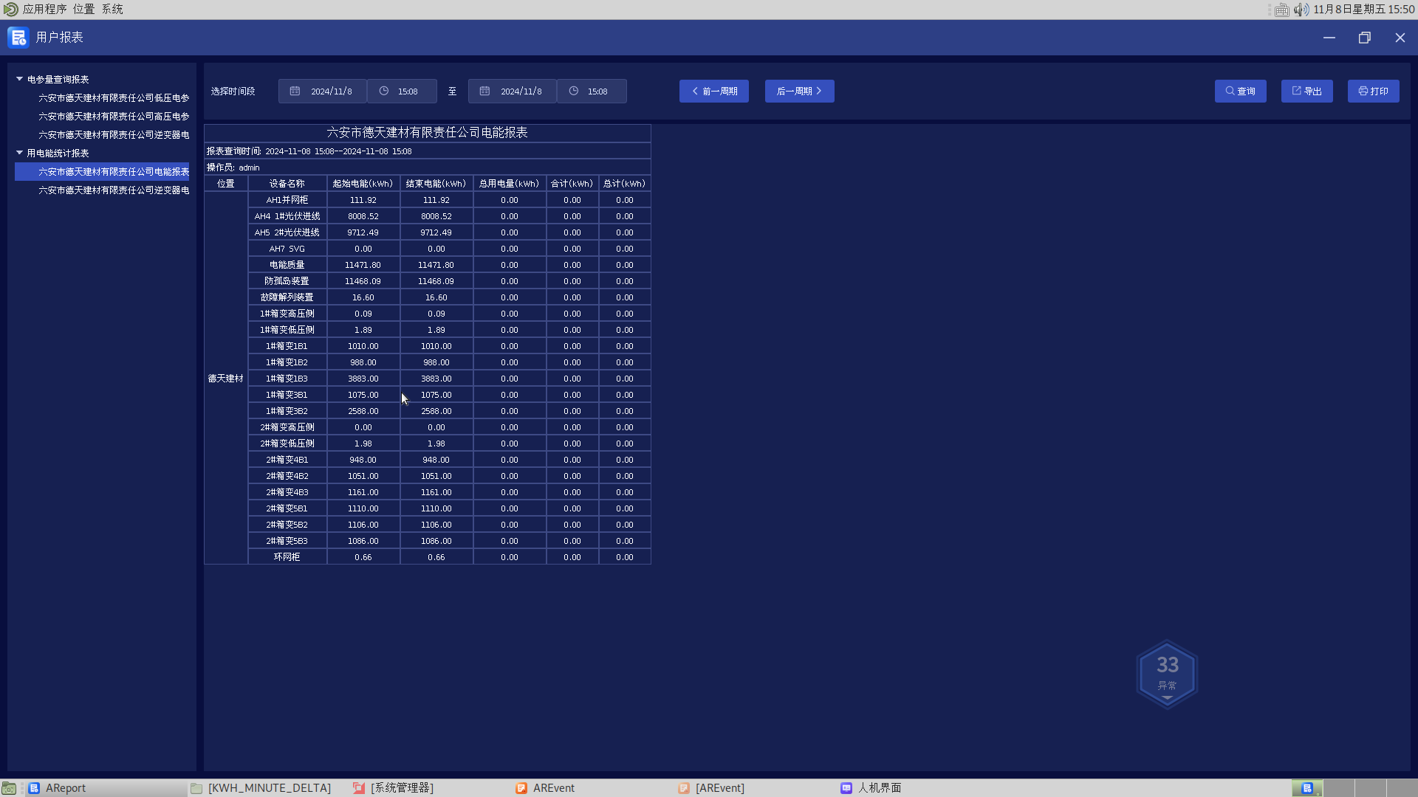
Task: Export the report with 导出 button
Action: pyautogui.click(x=1306, y=91)
